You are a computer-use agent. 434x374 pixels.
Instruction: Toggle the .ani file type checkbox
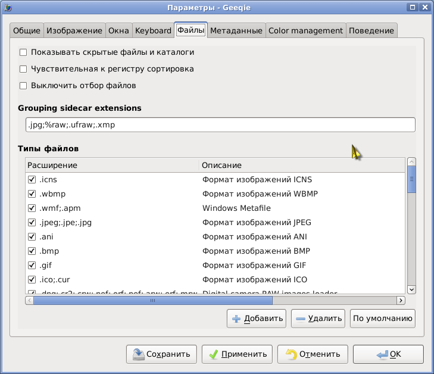[32, 236]
